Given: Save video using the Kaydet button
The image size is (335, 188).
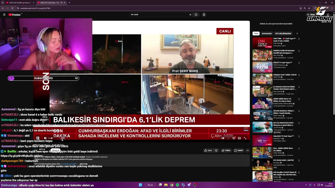Looking at the screenshot, I should (239, 150).
